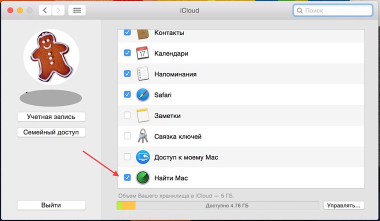The height and width of the screenshot is (221, 380).
Task: Click the Доступно 4.76 ГБ text
Action: [x=227, y=205]
